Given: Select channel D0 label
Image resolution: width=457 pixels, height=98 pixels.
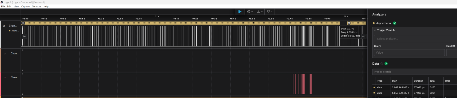Looking at the screenshot, I should 4,26.
